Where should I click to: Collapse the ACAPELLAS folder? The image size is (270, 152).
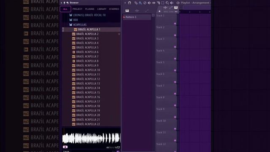pyautogui.click(x=78, y=24)
